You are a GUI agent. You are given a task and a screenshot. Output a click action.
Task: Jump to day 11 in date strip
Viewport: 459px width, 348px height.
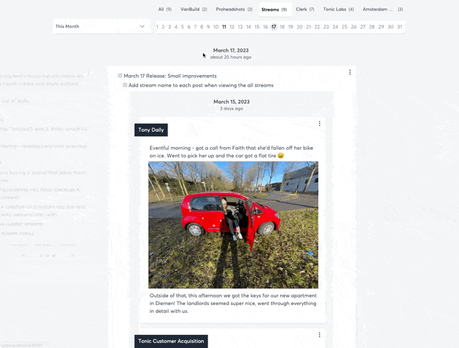click(x=224, y=27)
